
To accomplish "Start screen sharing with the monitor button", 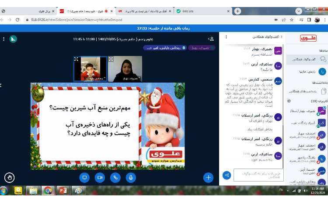I will coord(84,178).
